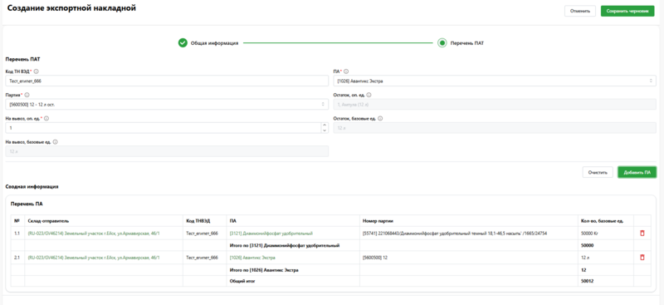Click the Сводная информация heading

(32, 186)
